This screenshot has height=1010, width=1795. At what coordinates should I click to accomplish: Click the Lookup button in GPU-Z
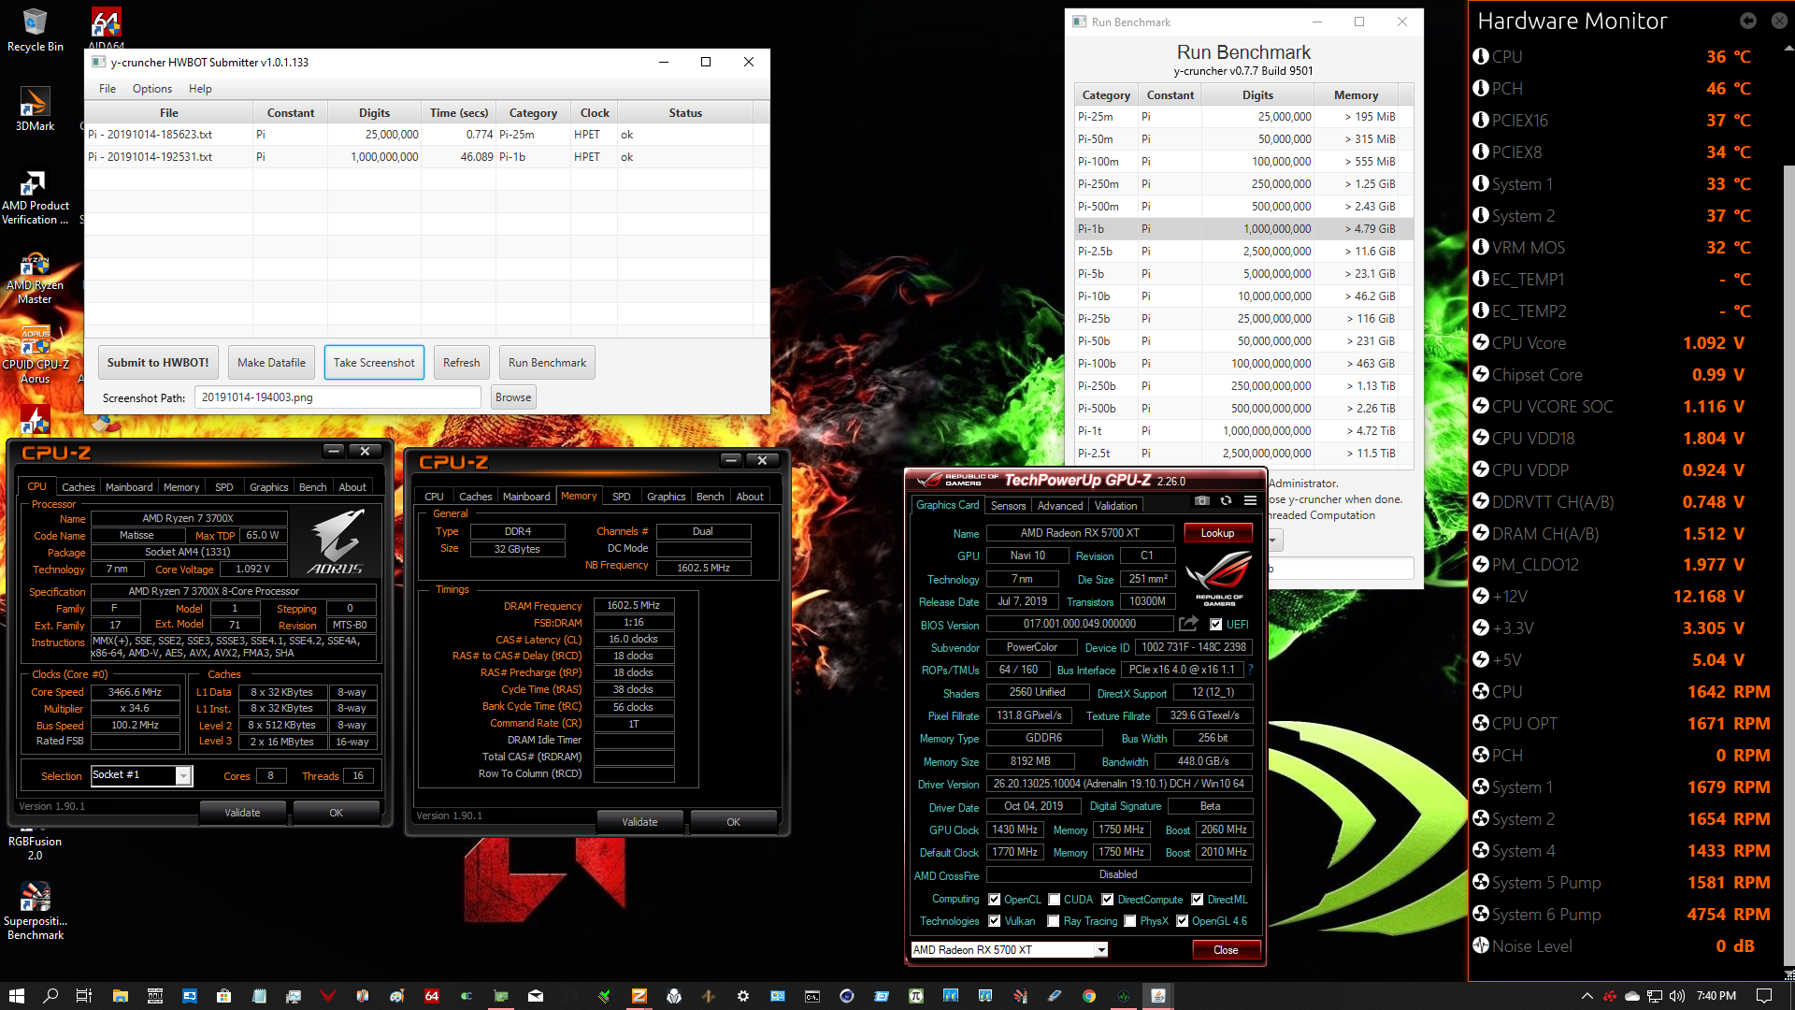tap(1217, 533)
